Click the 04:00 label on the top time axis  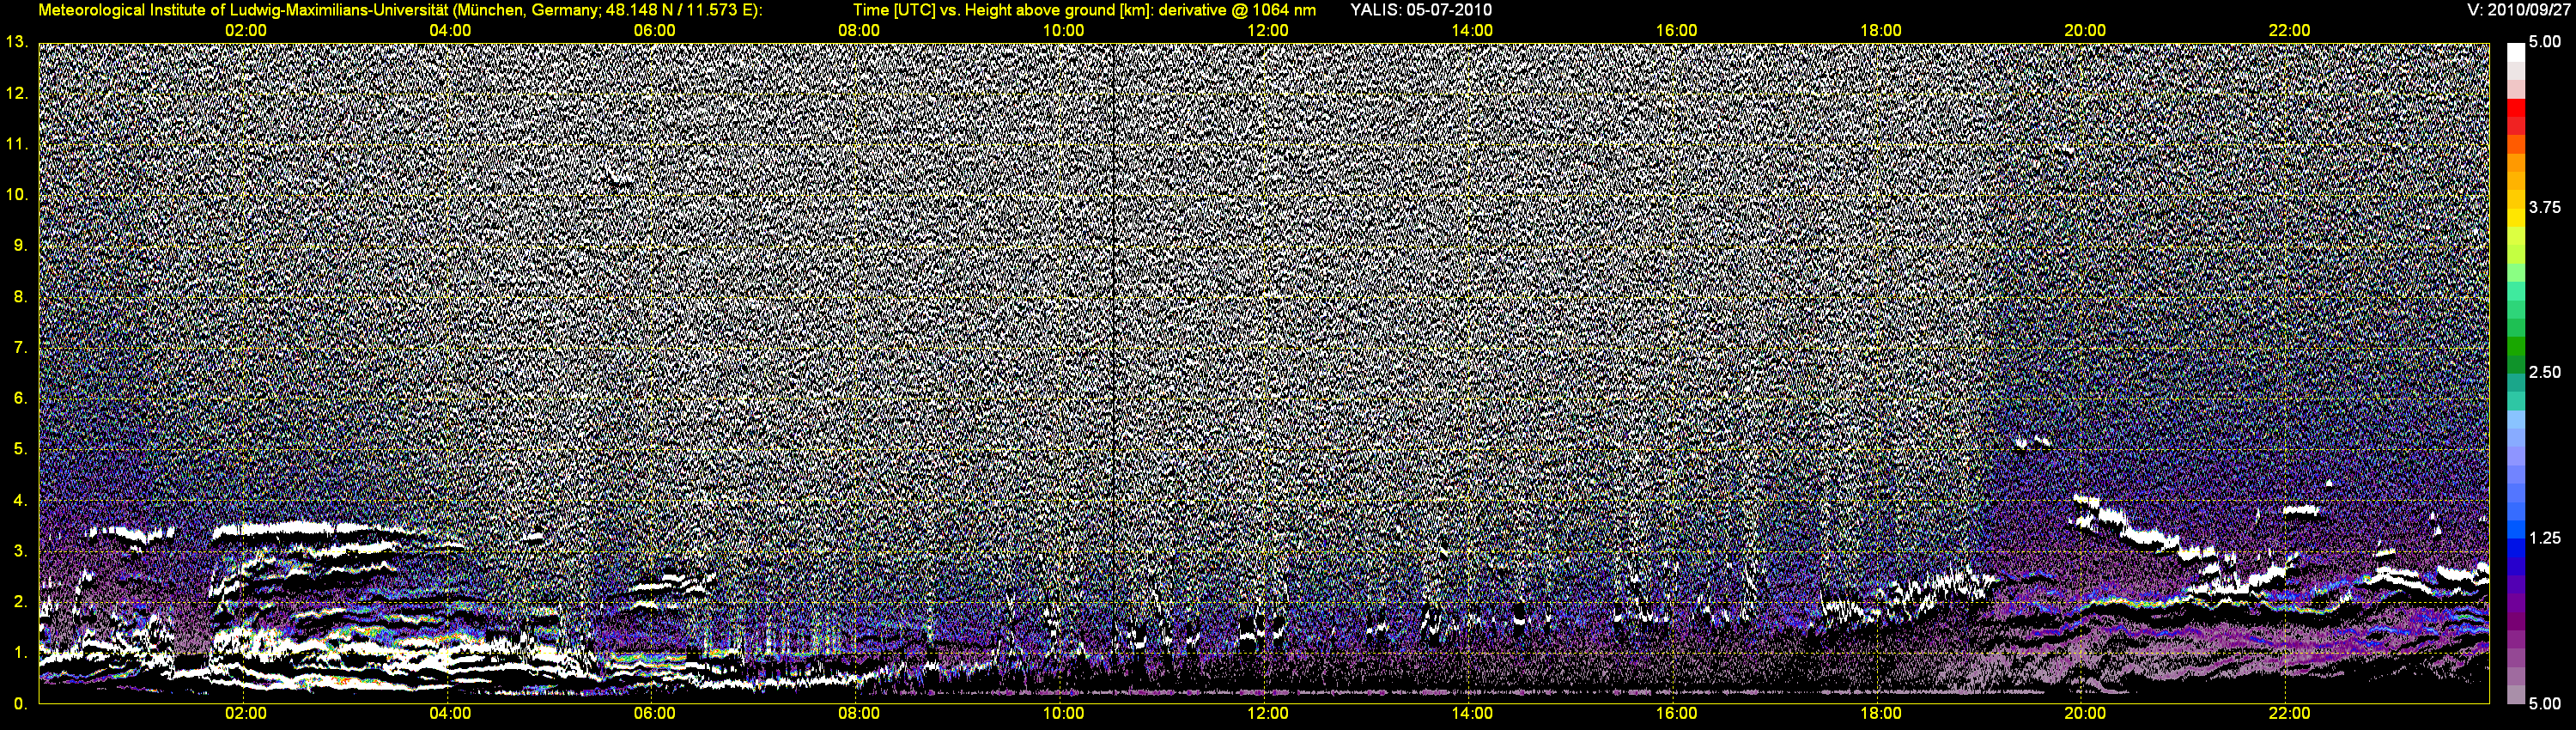450,31
